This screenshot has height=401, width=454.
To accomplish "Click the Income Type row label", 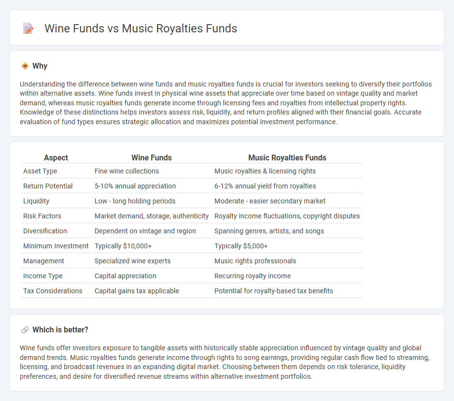I will [43, 276].
